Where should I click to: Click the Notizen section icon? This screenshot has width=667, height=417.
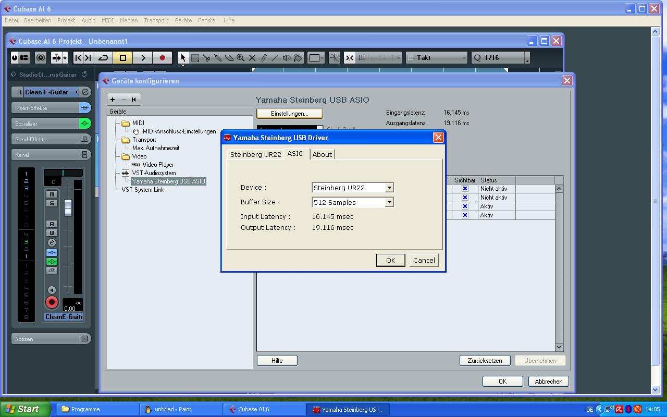(85, 339)
